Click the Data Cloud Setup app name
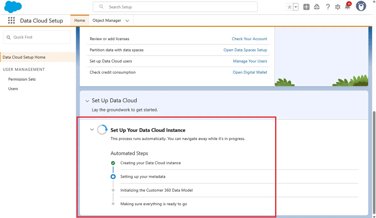Screen dimensions: 376x218 coord(41,21)
